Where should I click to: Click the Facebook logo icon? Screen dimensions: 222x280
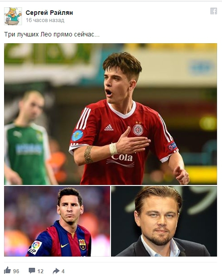(213, 11)
